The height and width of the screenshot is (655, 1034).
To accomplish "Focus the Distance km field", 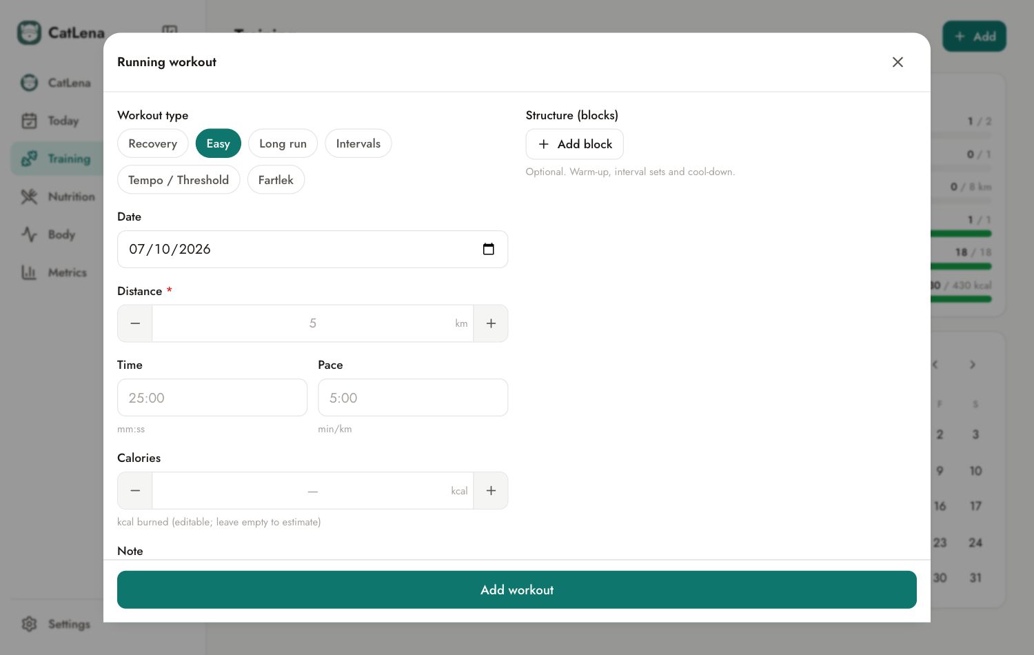I will pos(313,323).
